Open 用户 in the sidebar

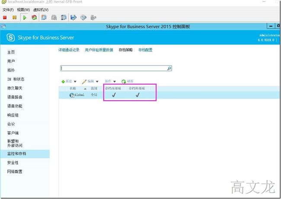click(x=11, y=61)
